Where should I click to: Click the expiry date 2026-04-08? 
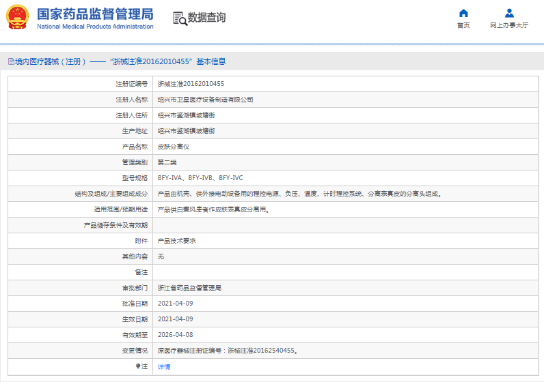[x=175, y=335]
